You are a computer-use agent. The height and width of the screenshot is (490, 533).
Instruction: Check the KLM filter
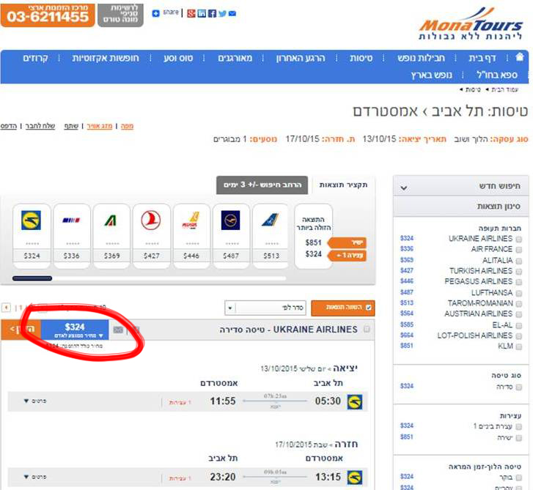click(x=519, y=346)
